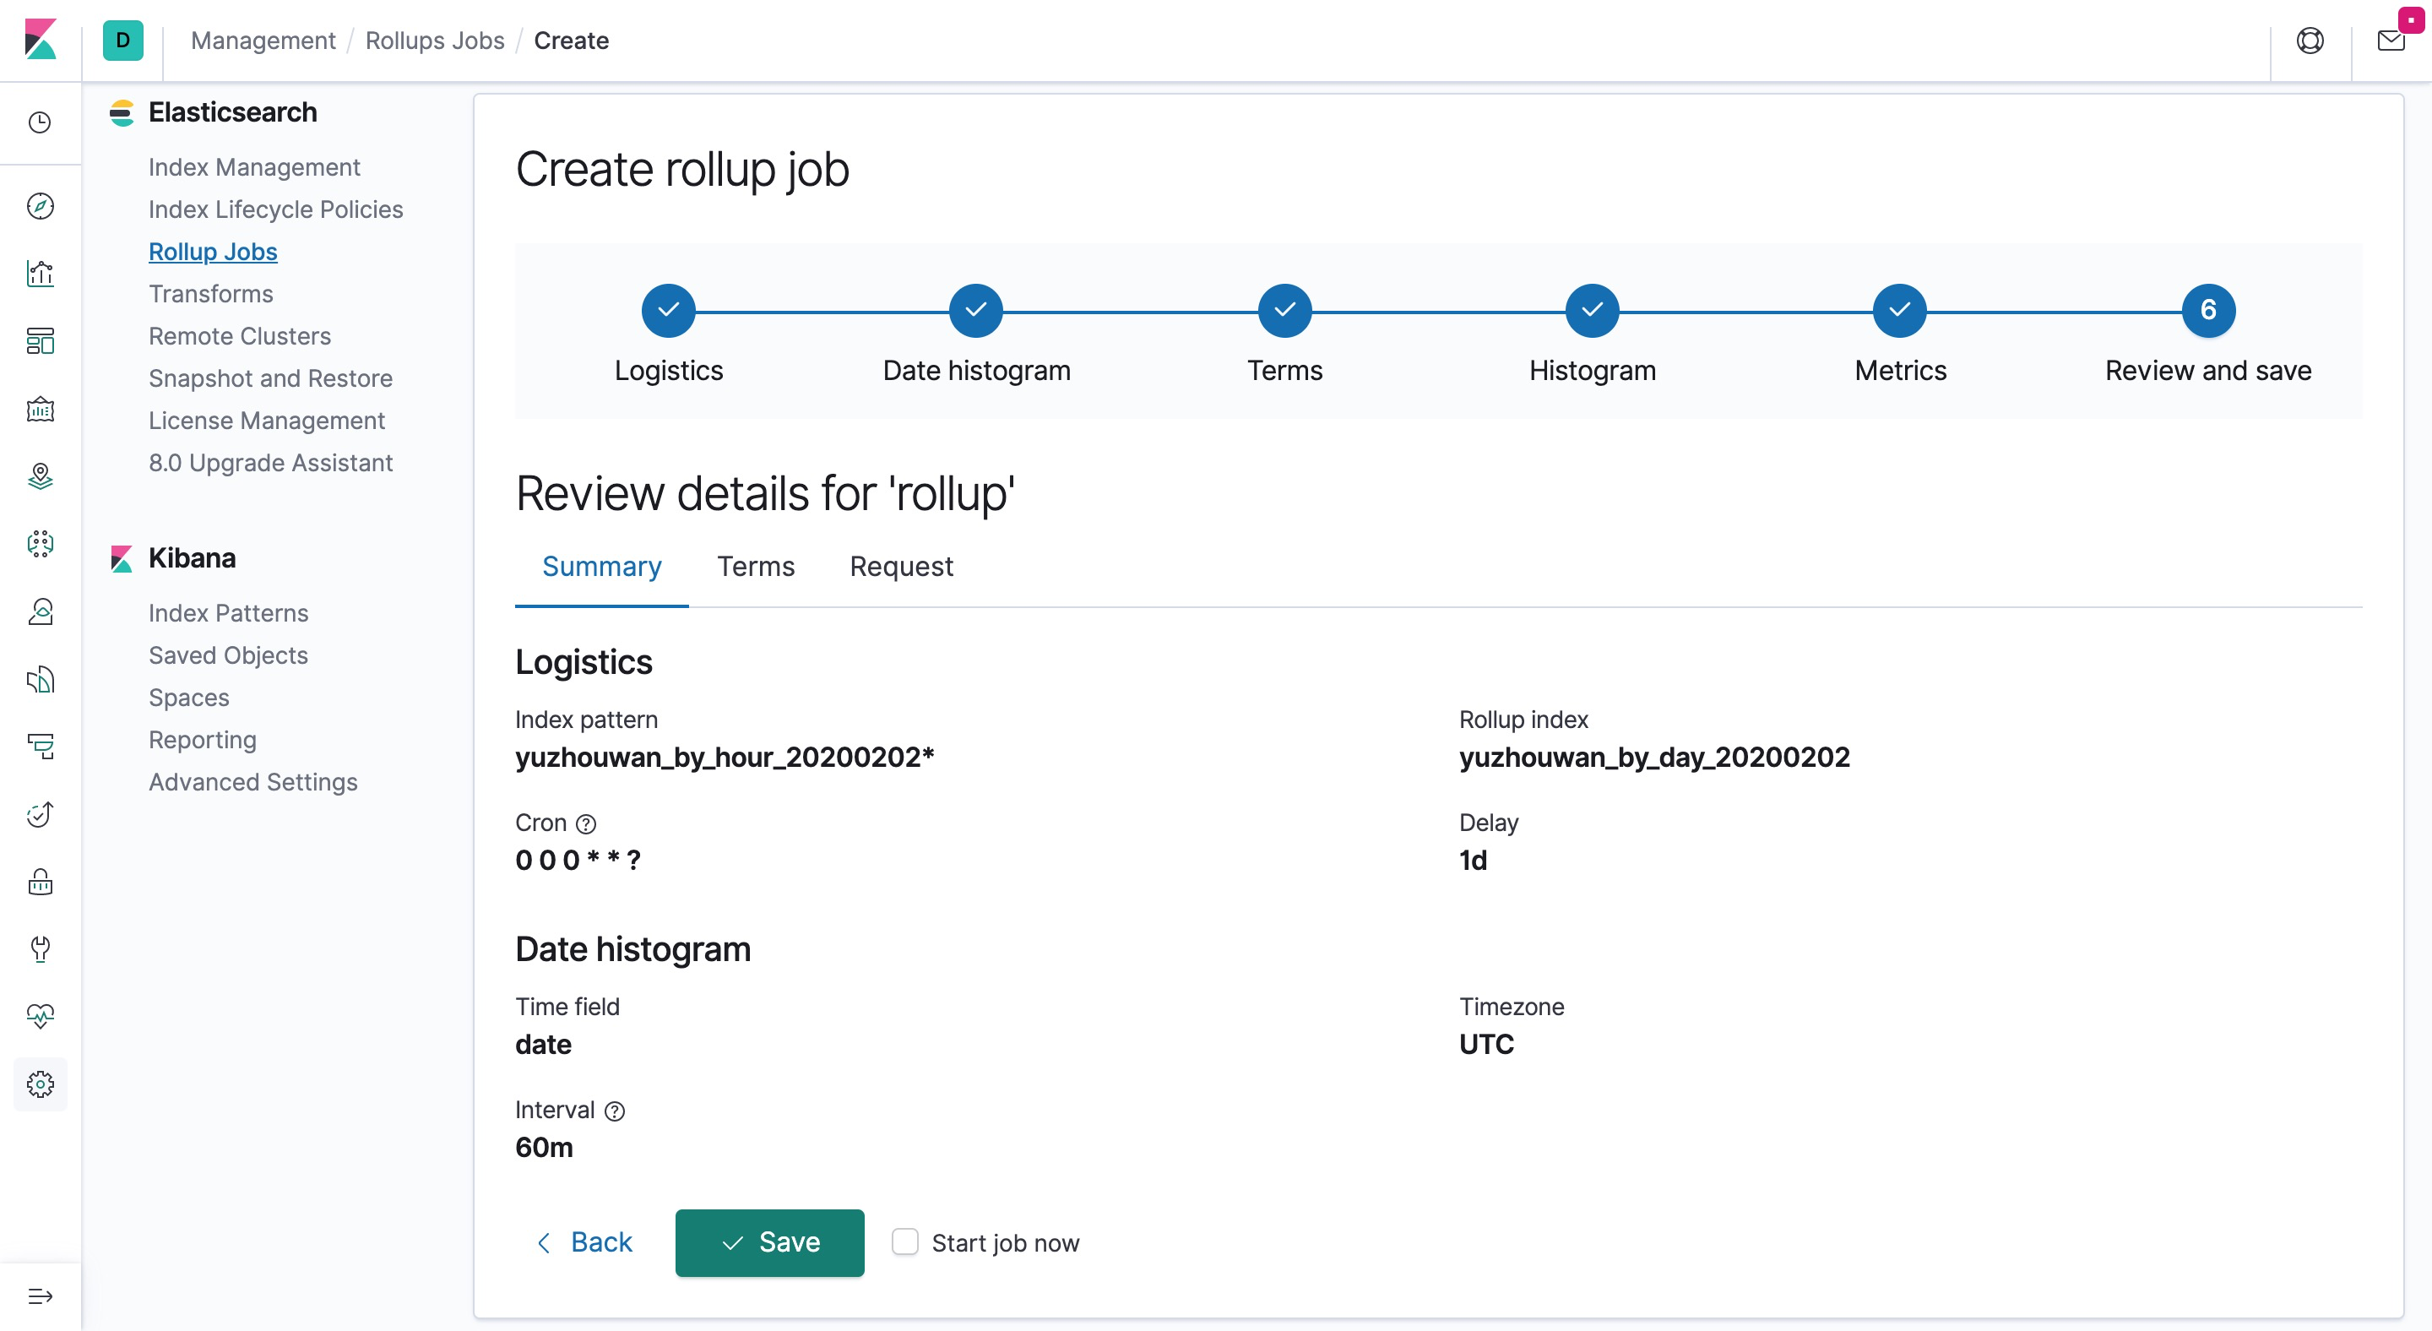Open Dev Tools wrench icon

(40, 948)
